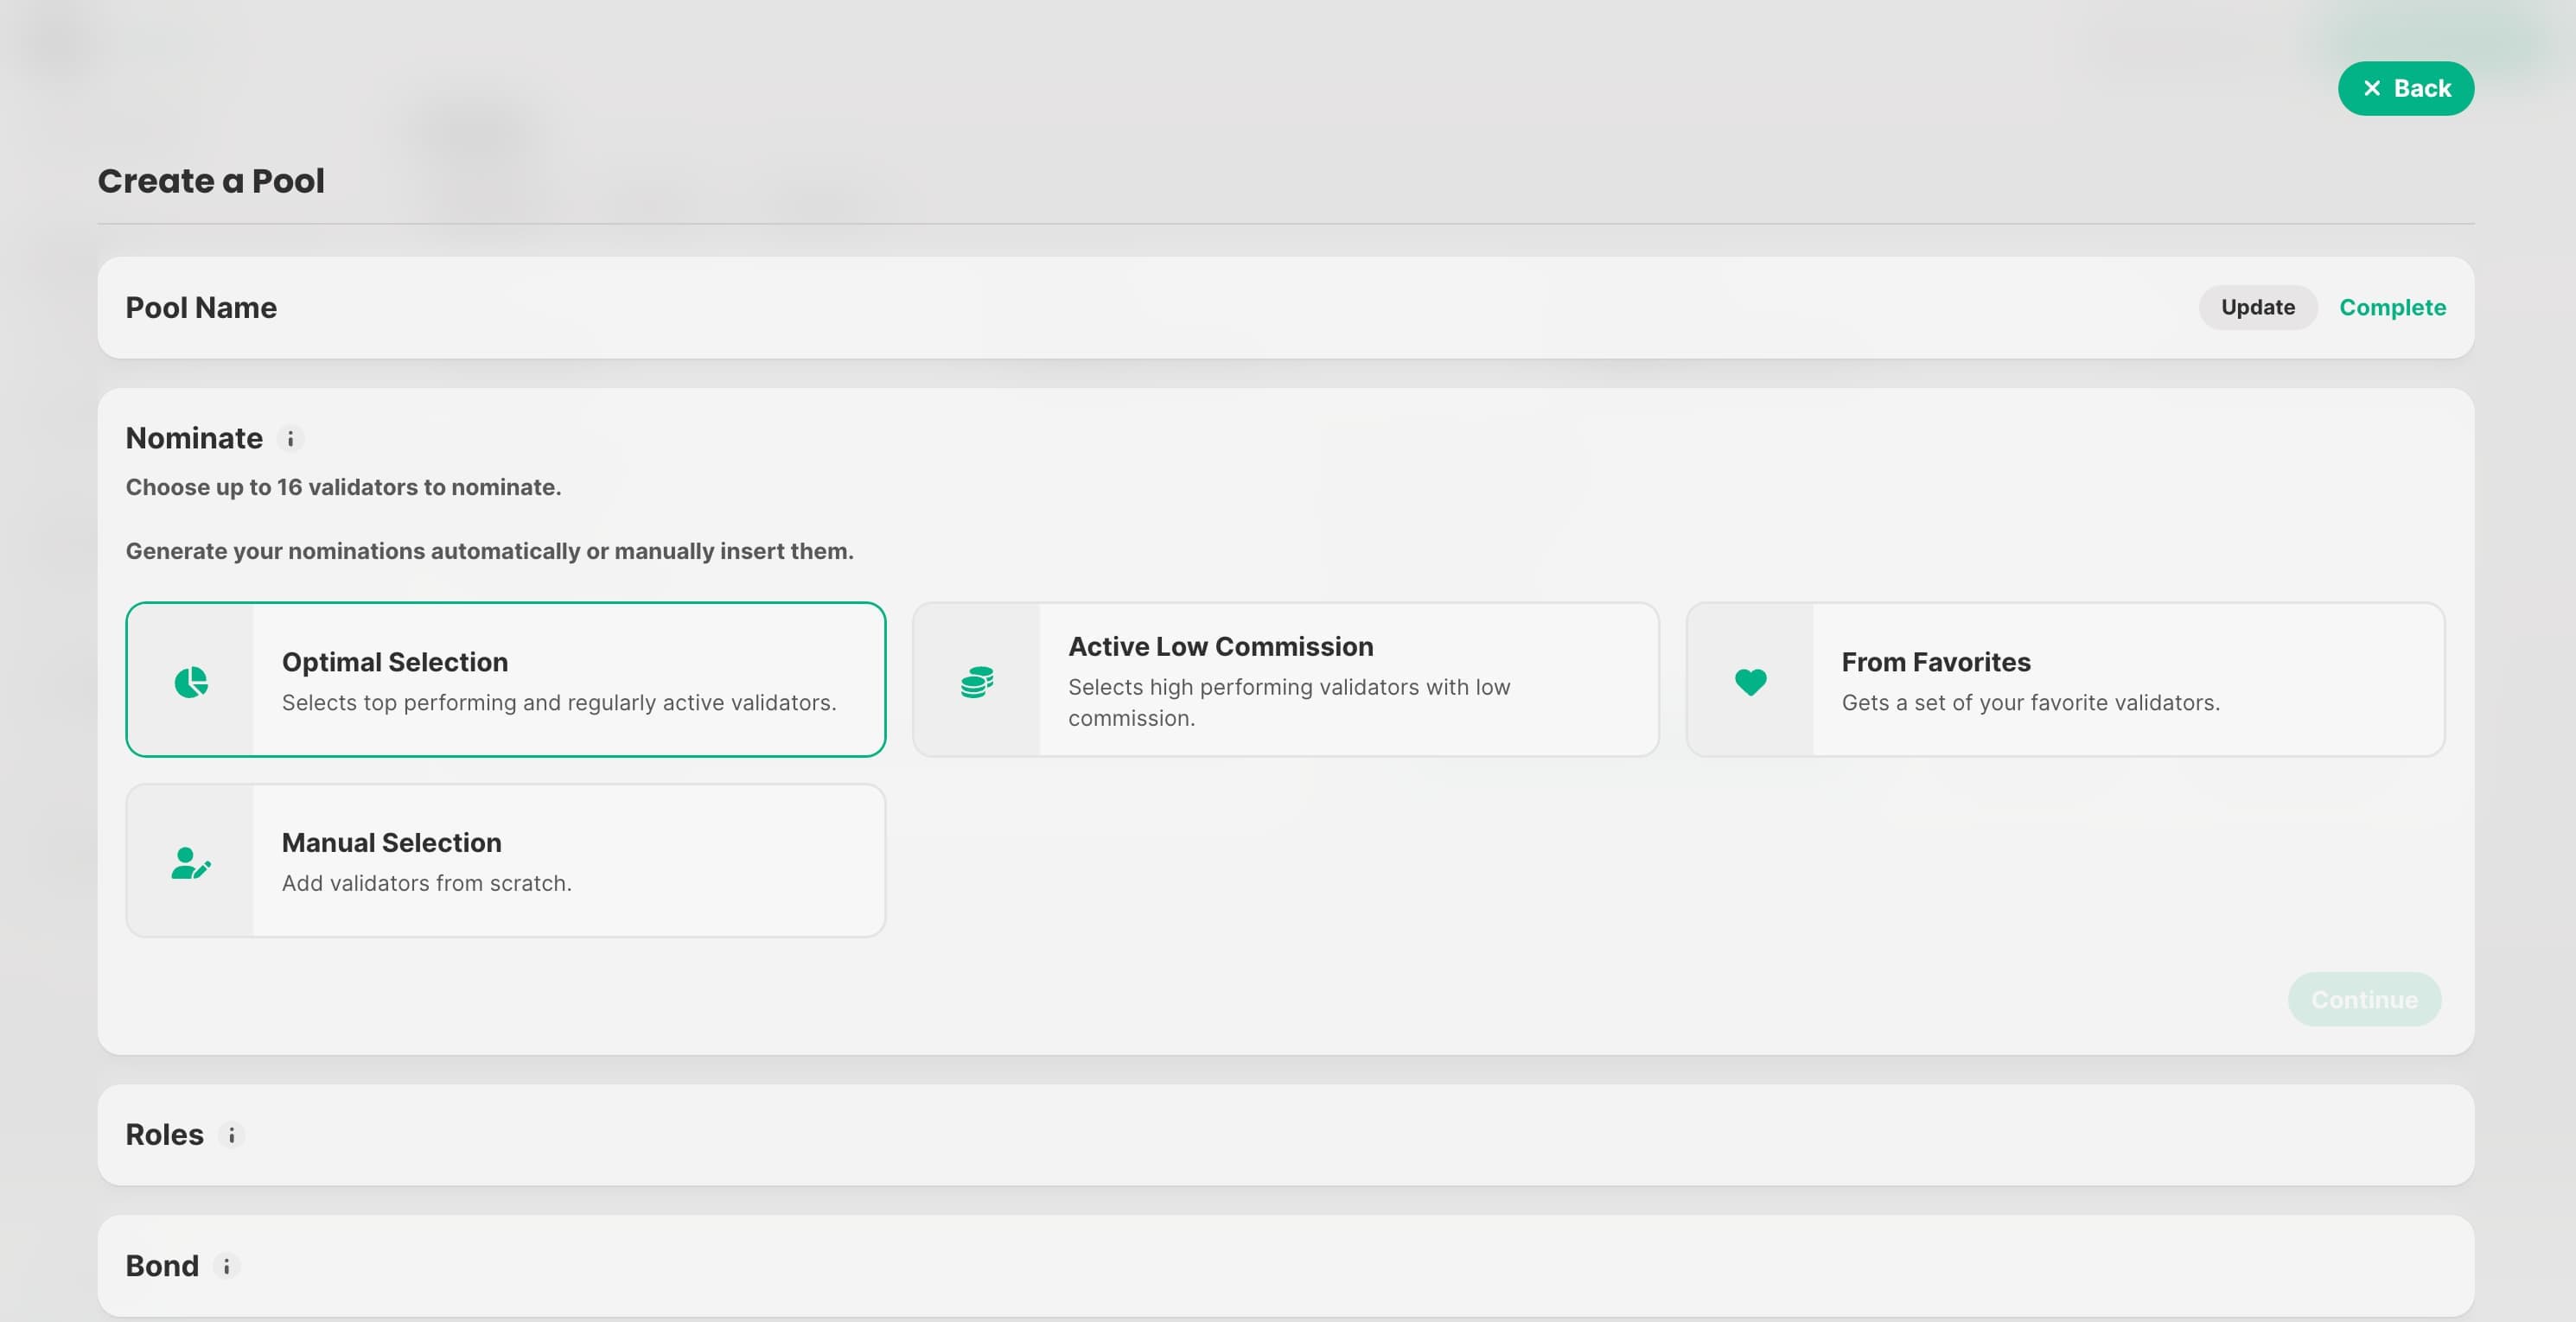Expand the Roles section
Viewport: 2576px width, 1322px height.
click(165, 1135)
